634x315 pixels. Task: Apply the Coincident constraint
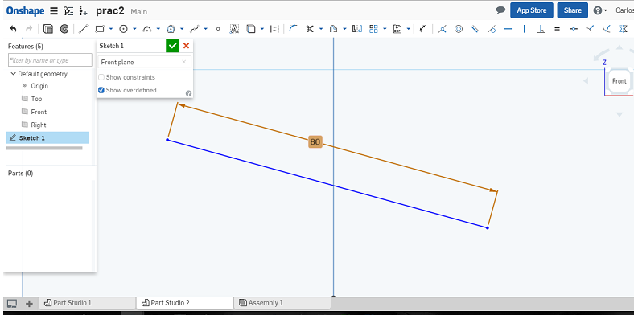point(442,29)
